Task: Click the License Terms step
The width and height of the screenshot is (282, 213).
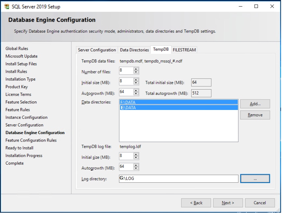Action: [18, 94]
